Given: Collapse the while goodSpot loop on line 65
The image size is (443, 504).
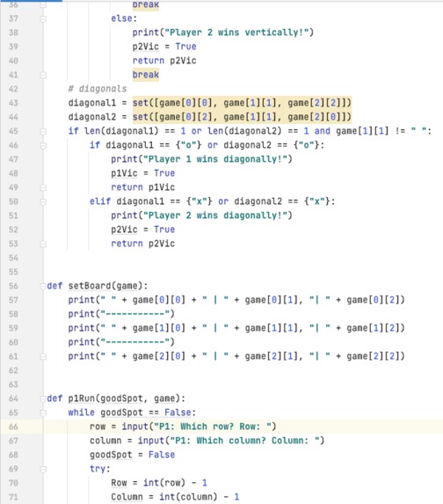Looking at the screenshot, I should pyautogui.click(x=43, y=413).
